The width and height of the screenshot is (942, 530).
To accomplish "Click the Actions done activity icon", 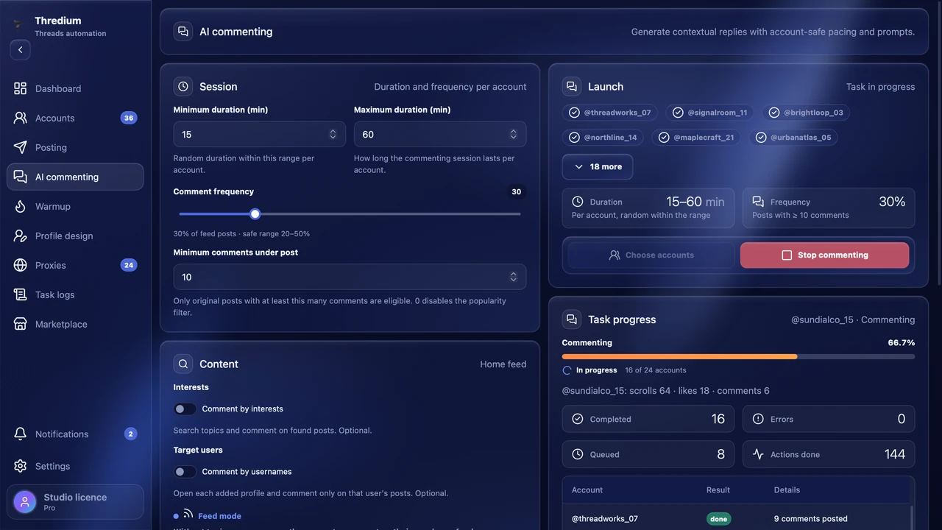I will pyautogui.click(x=758, y=454).
